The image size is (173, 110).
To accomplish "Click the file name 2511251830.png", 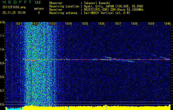I will (x=14, y=7).
